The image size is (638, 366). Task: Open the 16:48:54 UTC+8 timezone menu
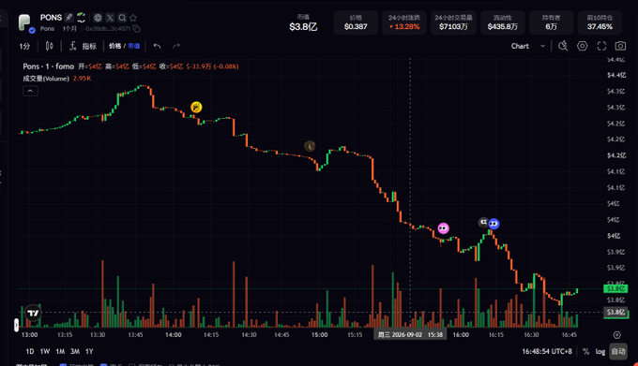547,351
